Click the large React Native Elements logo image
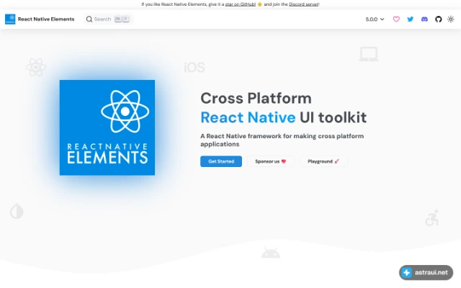This screenshot has height=288, width=461. pyautogui.click(x=107, y=127)
